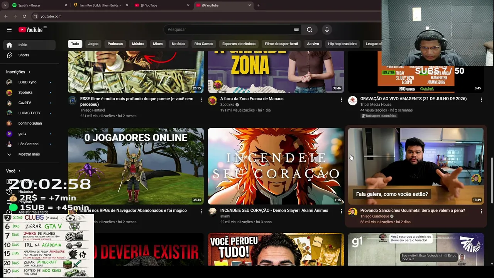
Task: Open Thiago Quatroque channel avatar
Action: (x=353, y=212)
